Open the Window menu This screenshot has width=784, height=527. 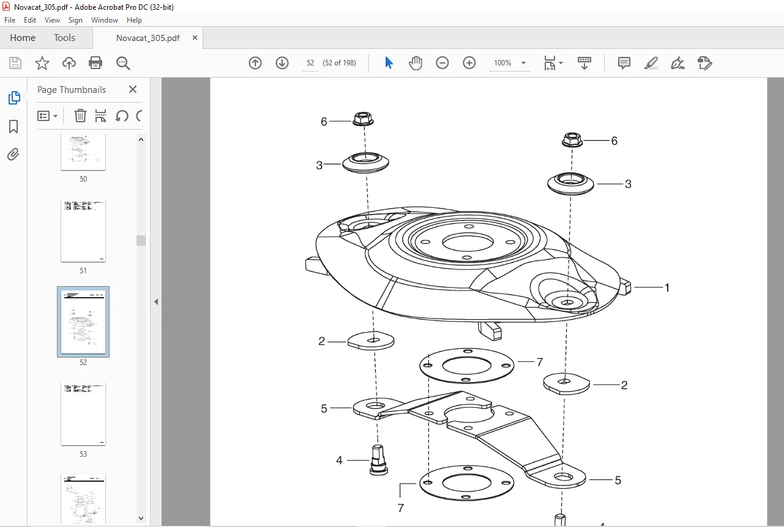click(x=105, y=20)
